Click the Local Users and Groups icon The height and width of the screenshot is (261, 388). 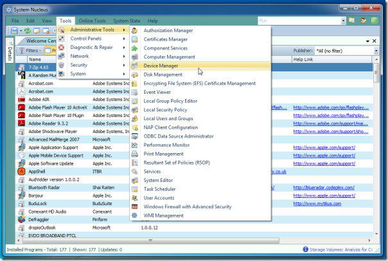(135, 119)
